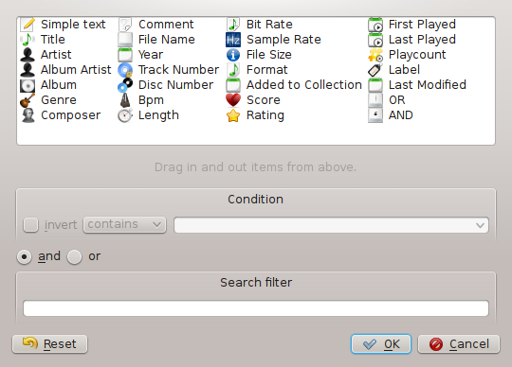This screenshot has width=512, height=367.
Task: Choose the File Size info icon
Action: coord(233,55)
